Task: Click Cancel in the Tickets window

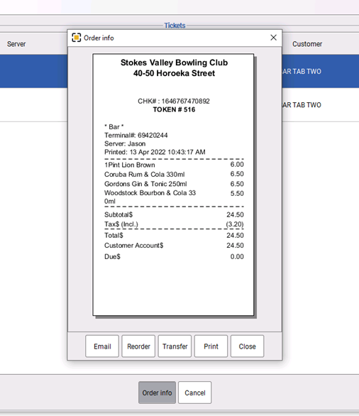Action: 195,393
